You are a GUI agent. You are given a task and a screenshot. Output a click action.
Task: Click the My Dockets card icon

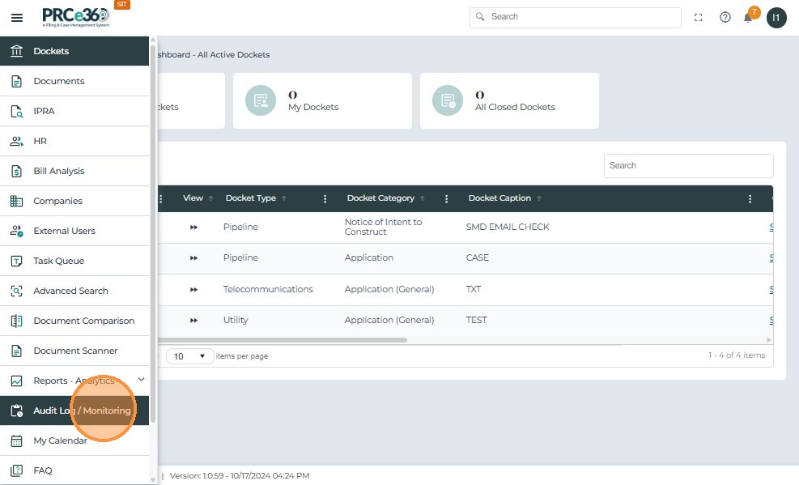click(x=261, y=100)
